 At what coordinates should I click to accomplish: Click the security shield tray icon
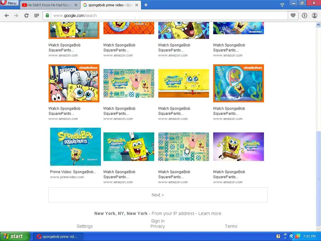click(298, 236)
